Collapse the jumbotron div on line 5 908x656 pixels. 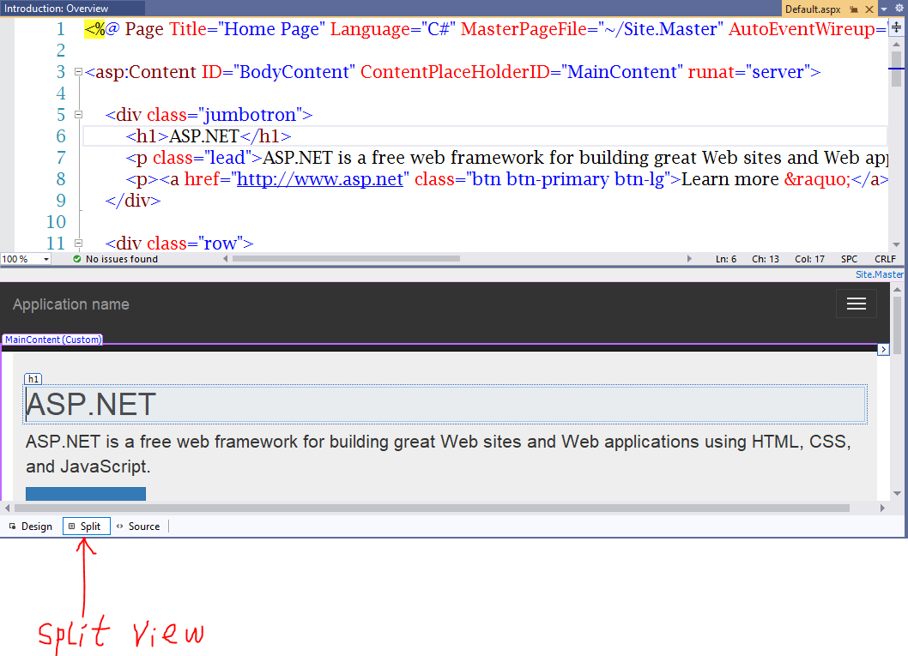78,115
